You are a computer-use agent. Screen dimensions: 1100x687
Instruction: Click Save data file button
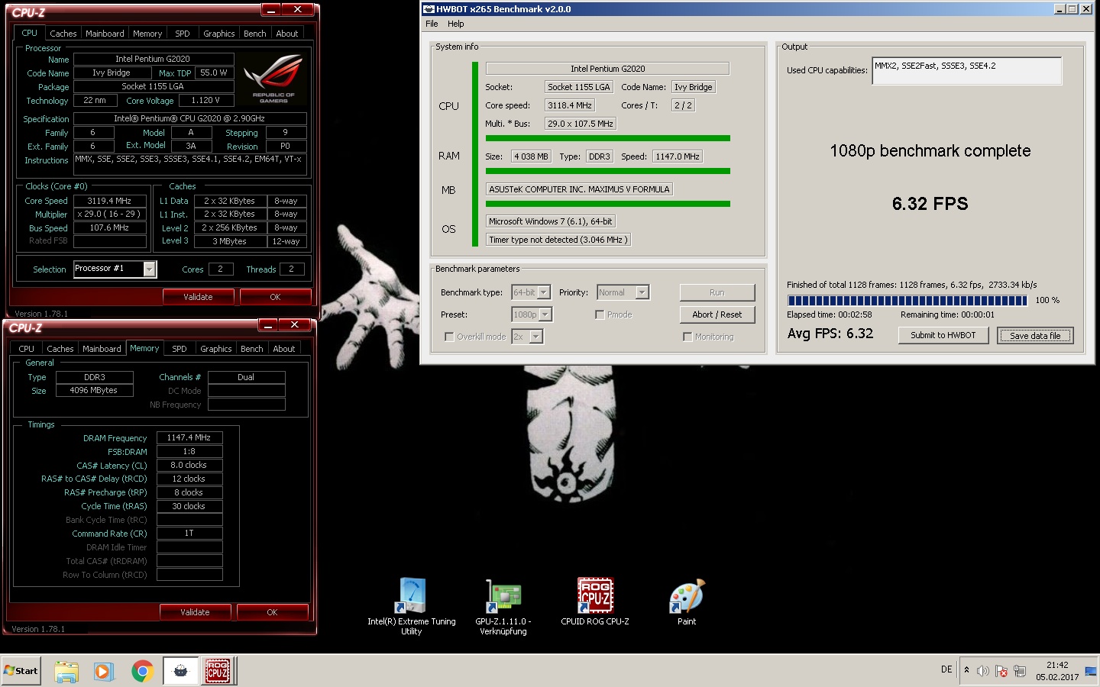coord(1035,335)
